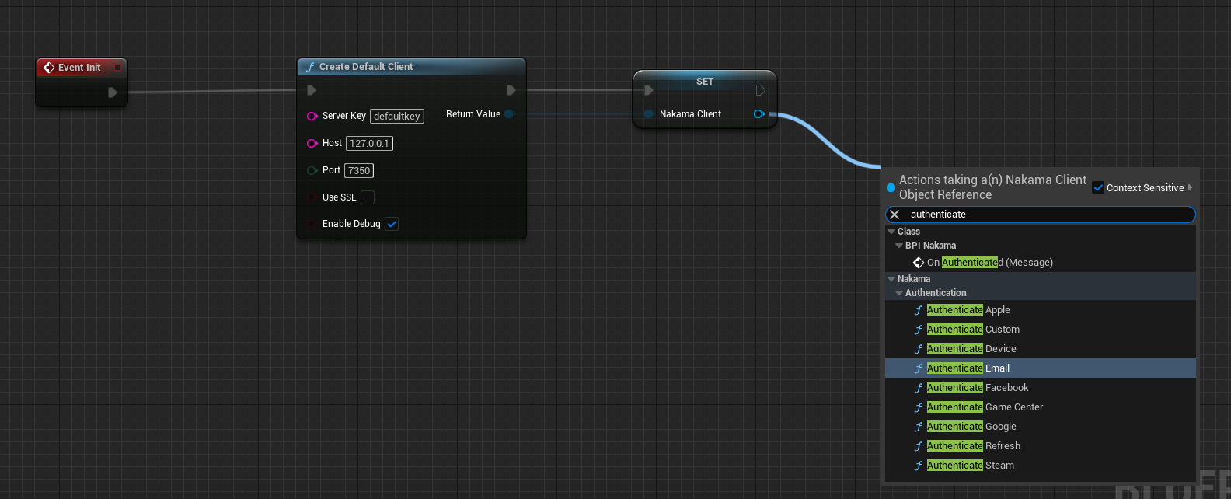Click the SET node execution output pin
The width and height of the screenshot is (1231, 499).
click(761, 90)
